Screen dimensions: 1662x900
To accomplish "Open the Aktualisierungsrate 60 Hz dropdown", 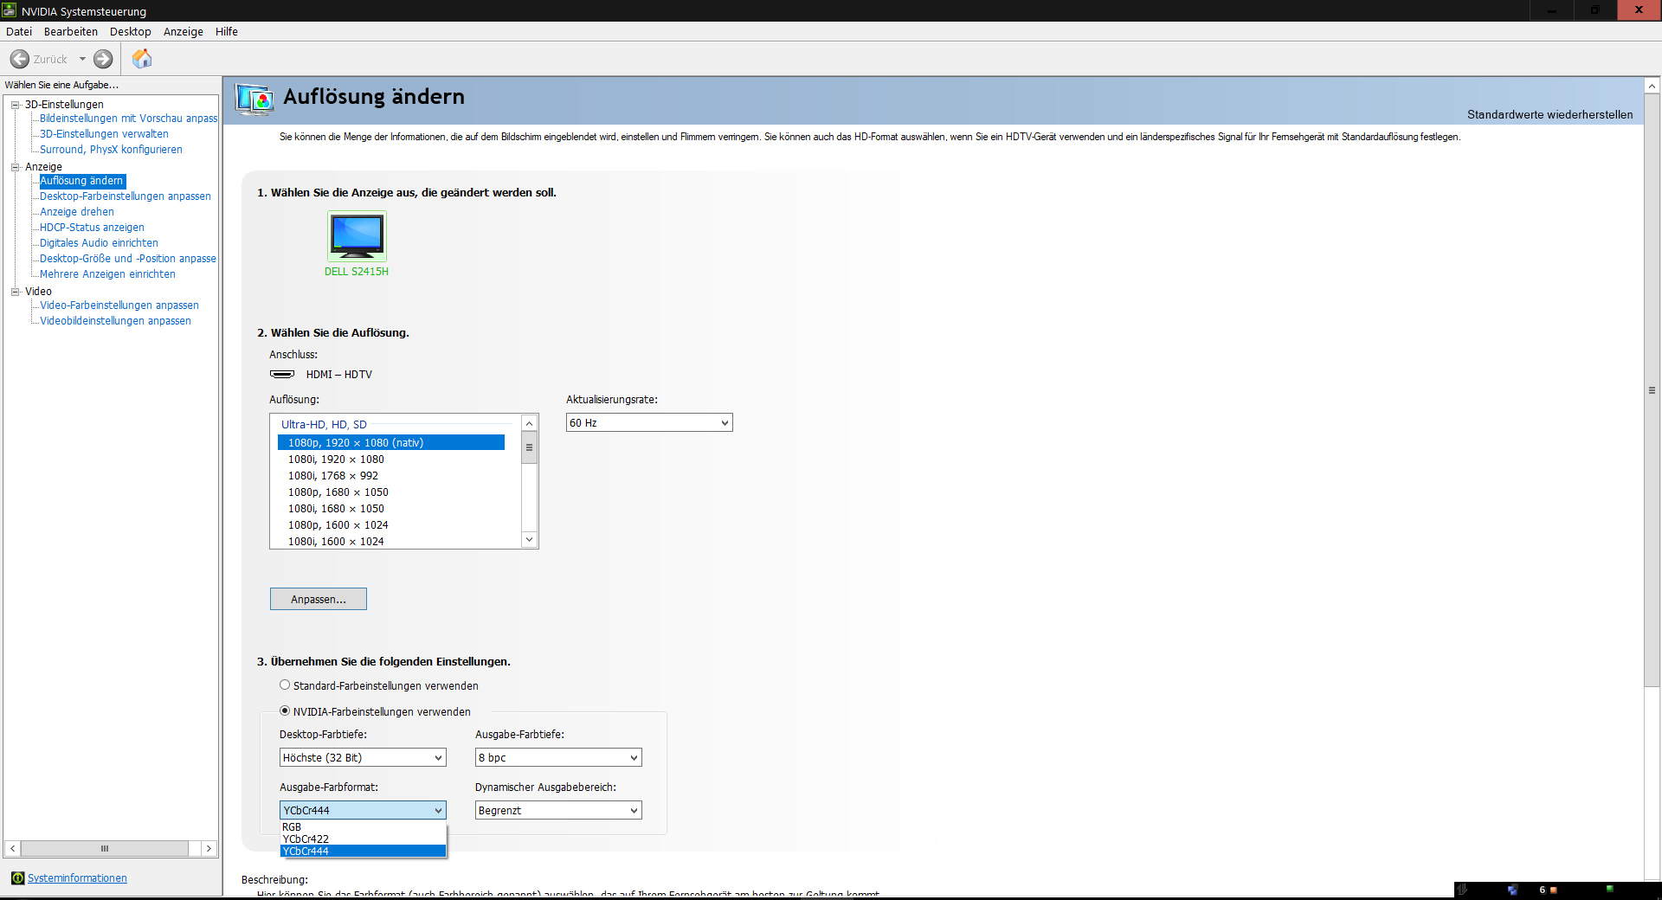I will (649, 422).
